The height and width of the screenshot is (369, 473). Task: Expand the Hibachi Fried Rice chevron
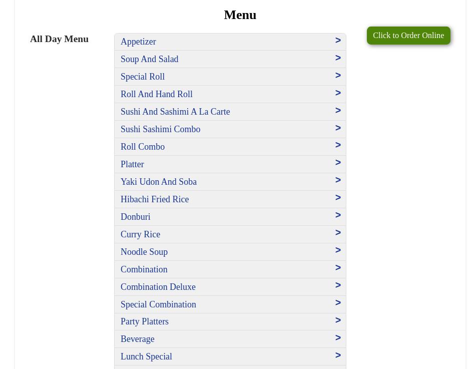coord(338,198)
